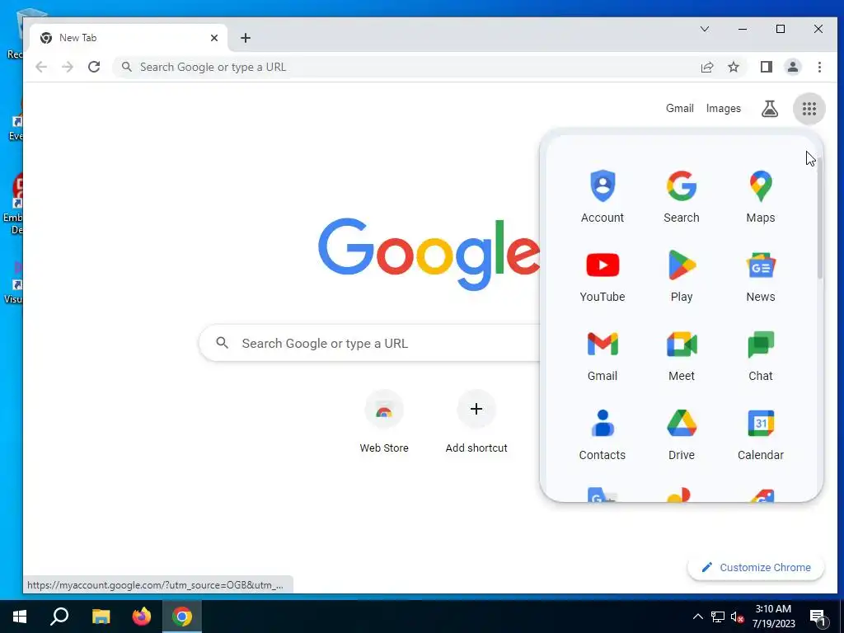Share this page icon in address bar

(x=706, y=67)
